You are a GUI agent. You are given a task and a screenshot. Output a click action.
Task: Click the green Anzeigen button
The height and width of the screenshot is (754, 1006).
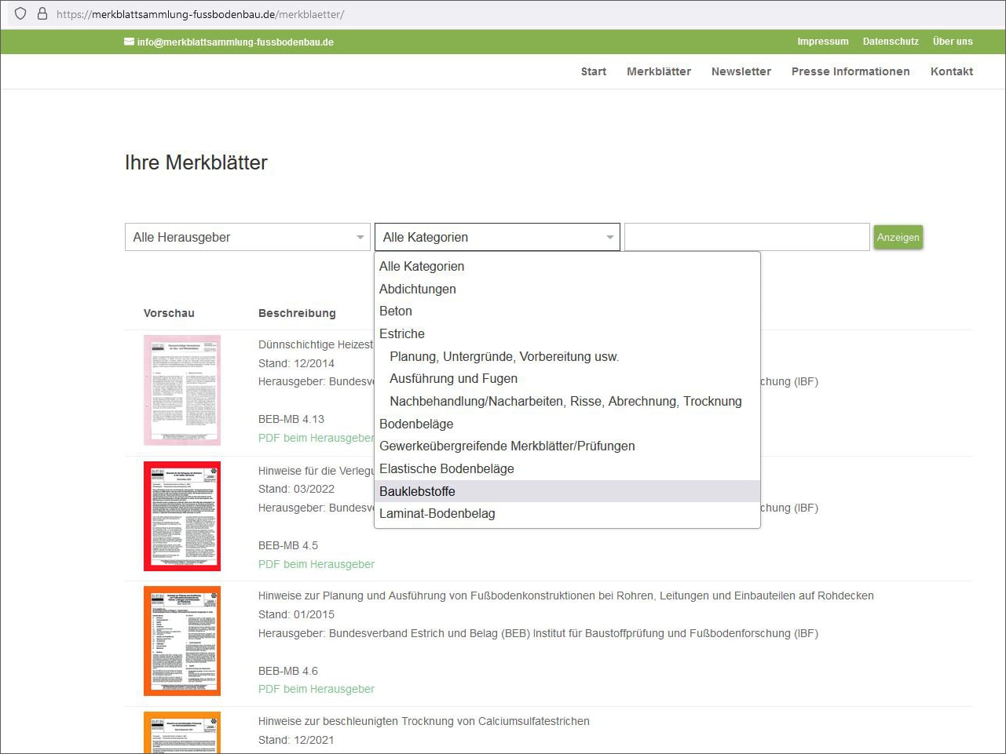tap(898, 237)
